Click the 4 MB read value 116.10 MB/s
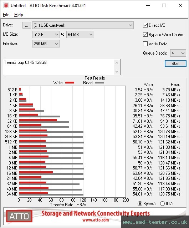Screen dimensions: 189x228 (x=169, y=157)
